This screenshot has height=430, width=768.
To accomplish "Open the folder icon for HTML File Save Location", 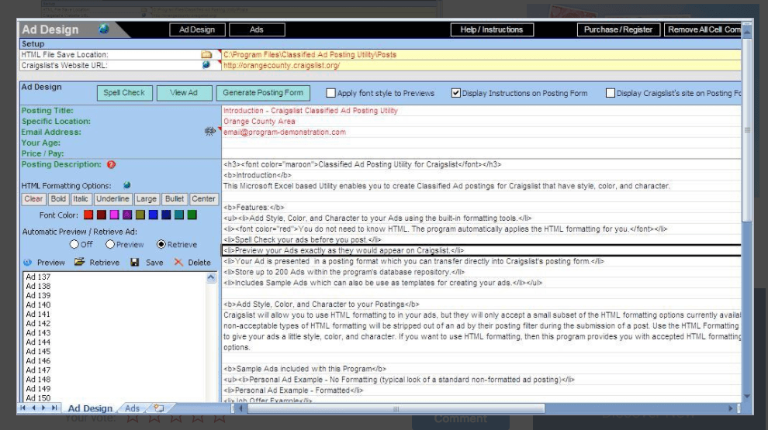I will point(206,55).
